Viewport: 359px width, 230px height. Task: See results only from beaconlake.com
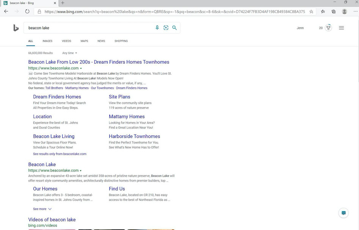[x=60, y=154]
